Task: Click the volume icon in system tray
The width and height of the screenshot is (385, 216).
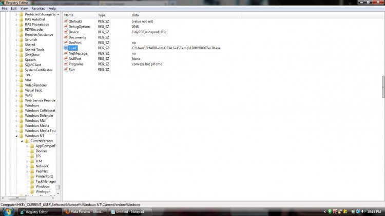Action: [363, 211]
